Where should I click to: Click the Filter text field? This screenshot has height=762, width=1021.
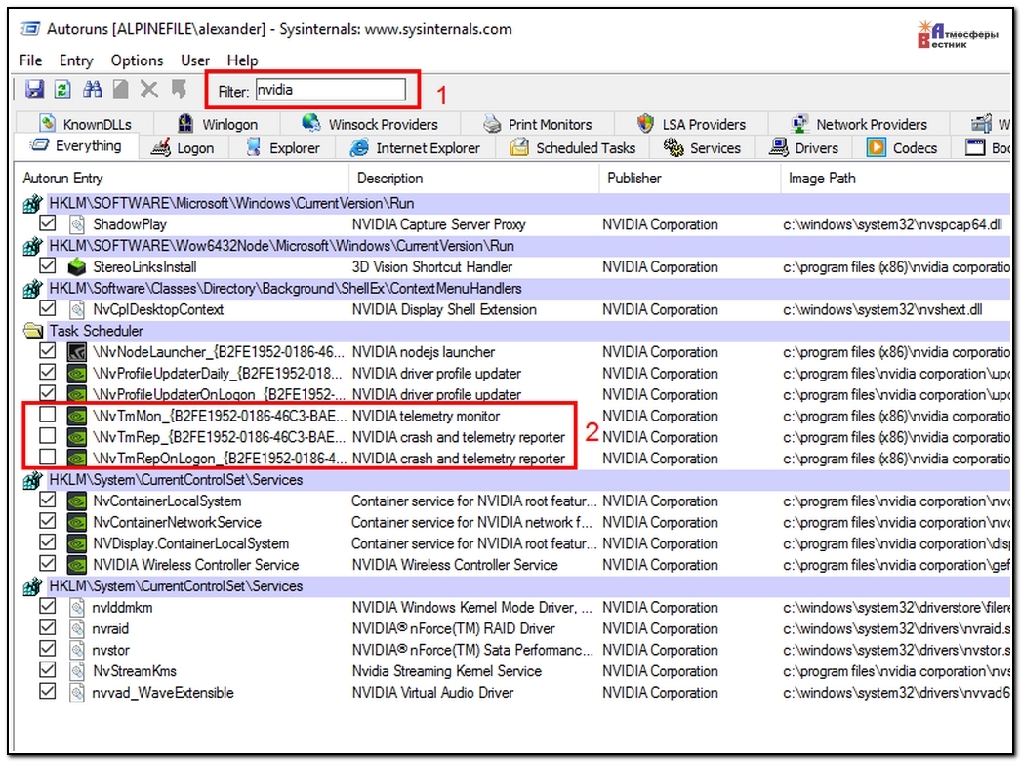[x=330, y=90]
